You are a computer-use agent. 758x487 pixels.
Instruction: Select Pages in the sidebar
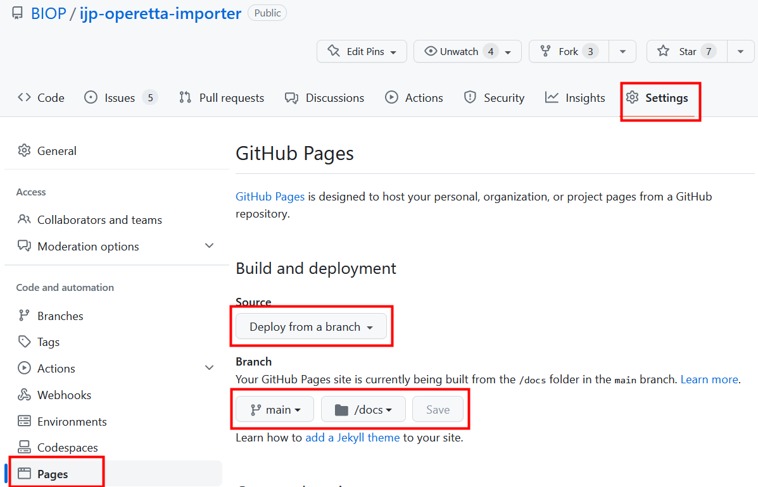[113, 474]
